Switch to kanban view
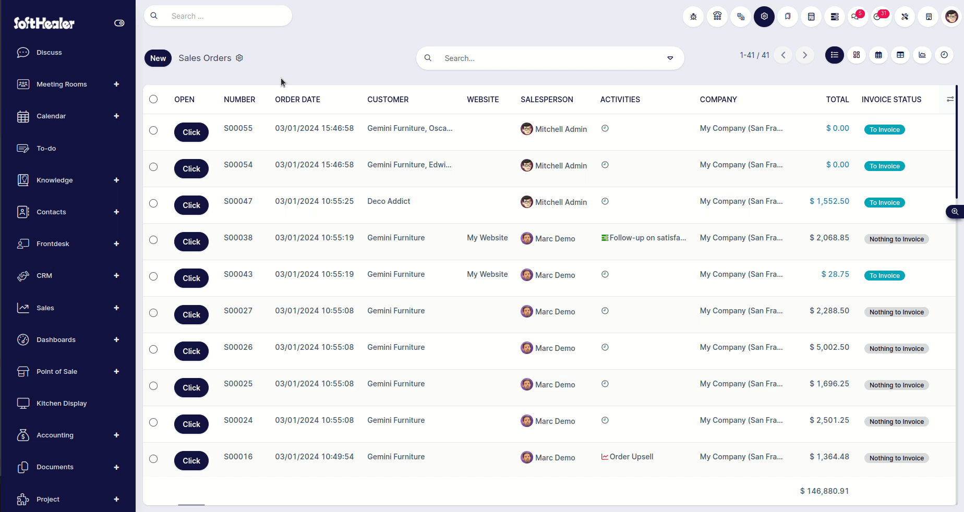The width and height of the screenshot is (964, 512). click(x=857, y=55)
